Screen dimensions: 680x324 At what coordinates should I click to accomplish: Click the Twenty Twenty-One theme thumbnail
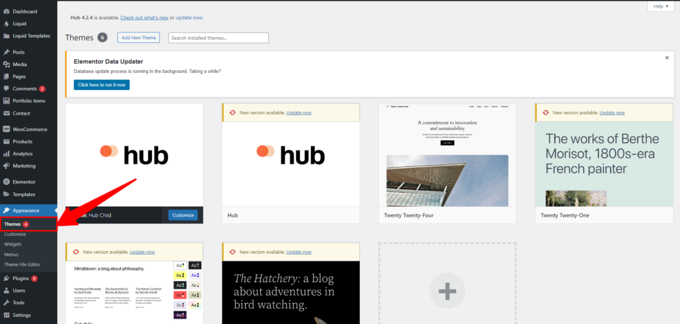[604, 164]
